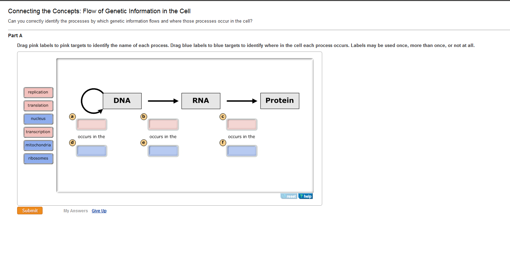The width and height of the screenshot is (510, 253).
Task: Click the Give Up link
Action: coord(99,211)
